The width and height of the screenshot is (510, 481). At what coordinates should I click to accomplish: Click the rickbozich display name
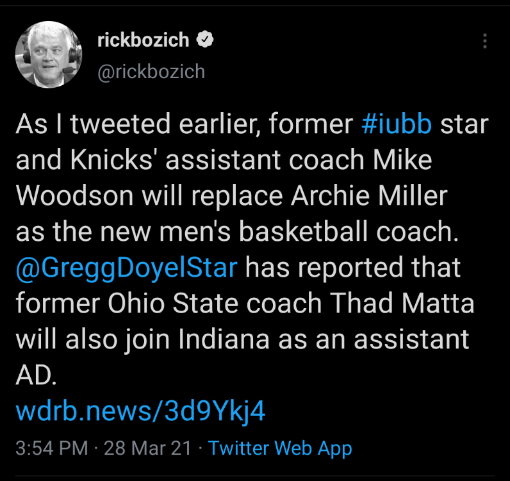pyautogui.click(x=144, y=40)
